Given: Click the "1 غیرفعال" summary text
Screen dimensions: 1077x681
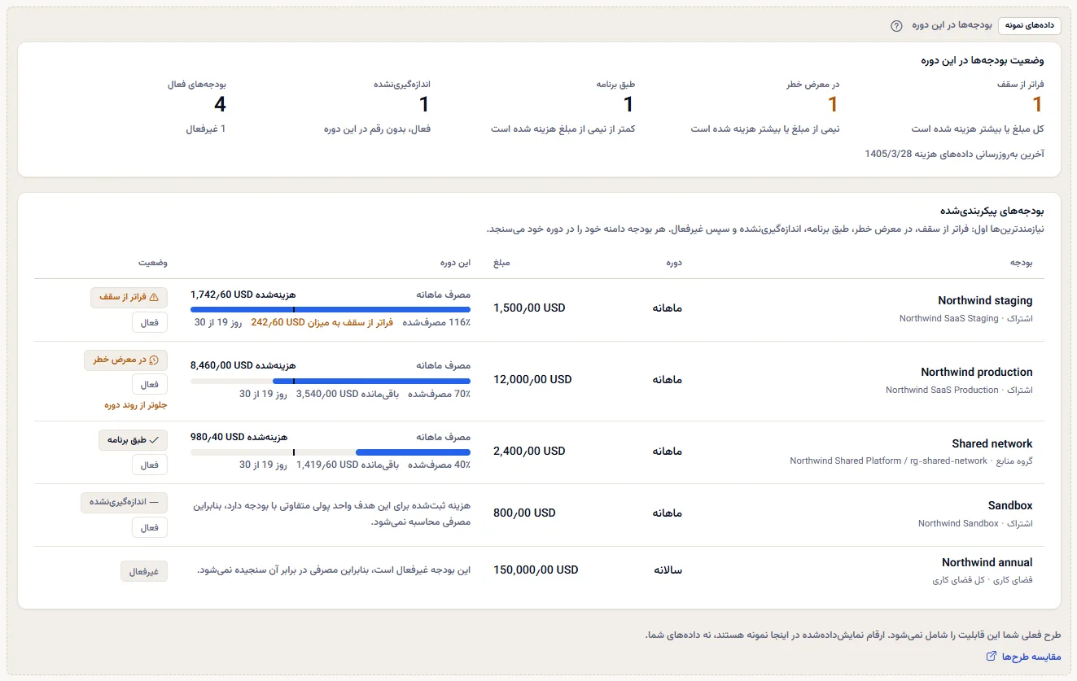Looking at the screenshot, I should 206,129.
